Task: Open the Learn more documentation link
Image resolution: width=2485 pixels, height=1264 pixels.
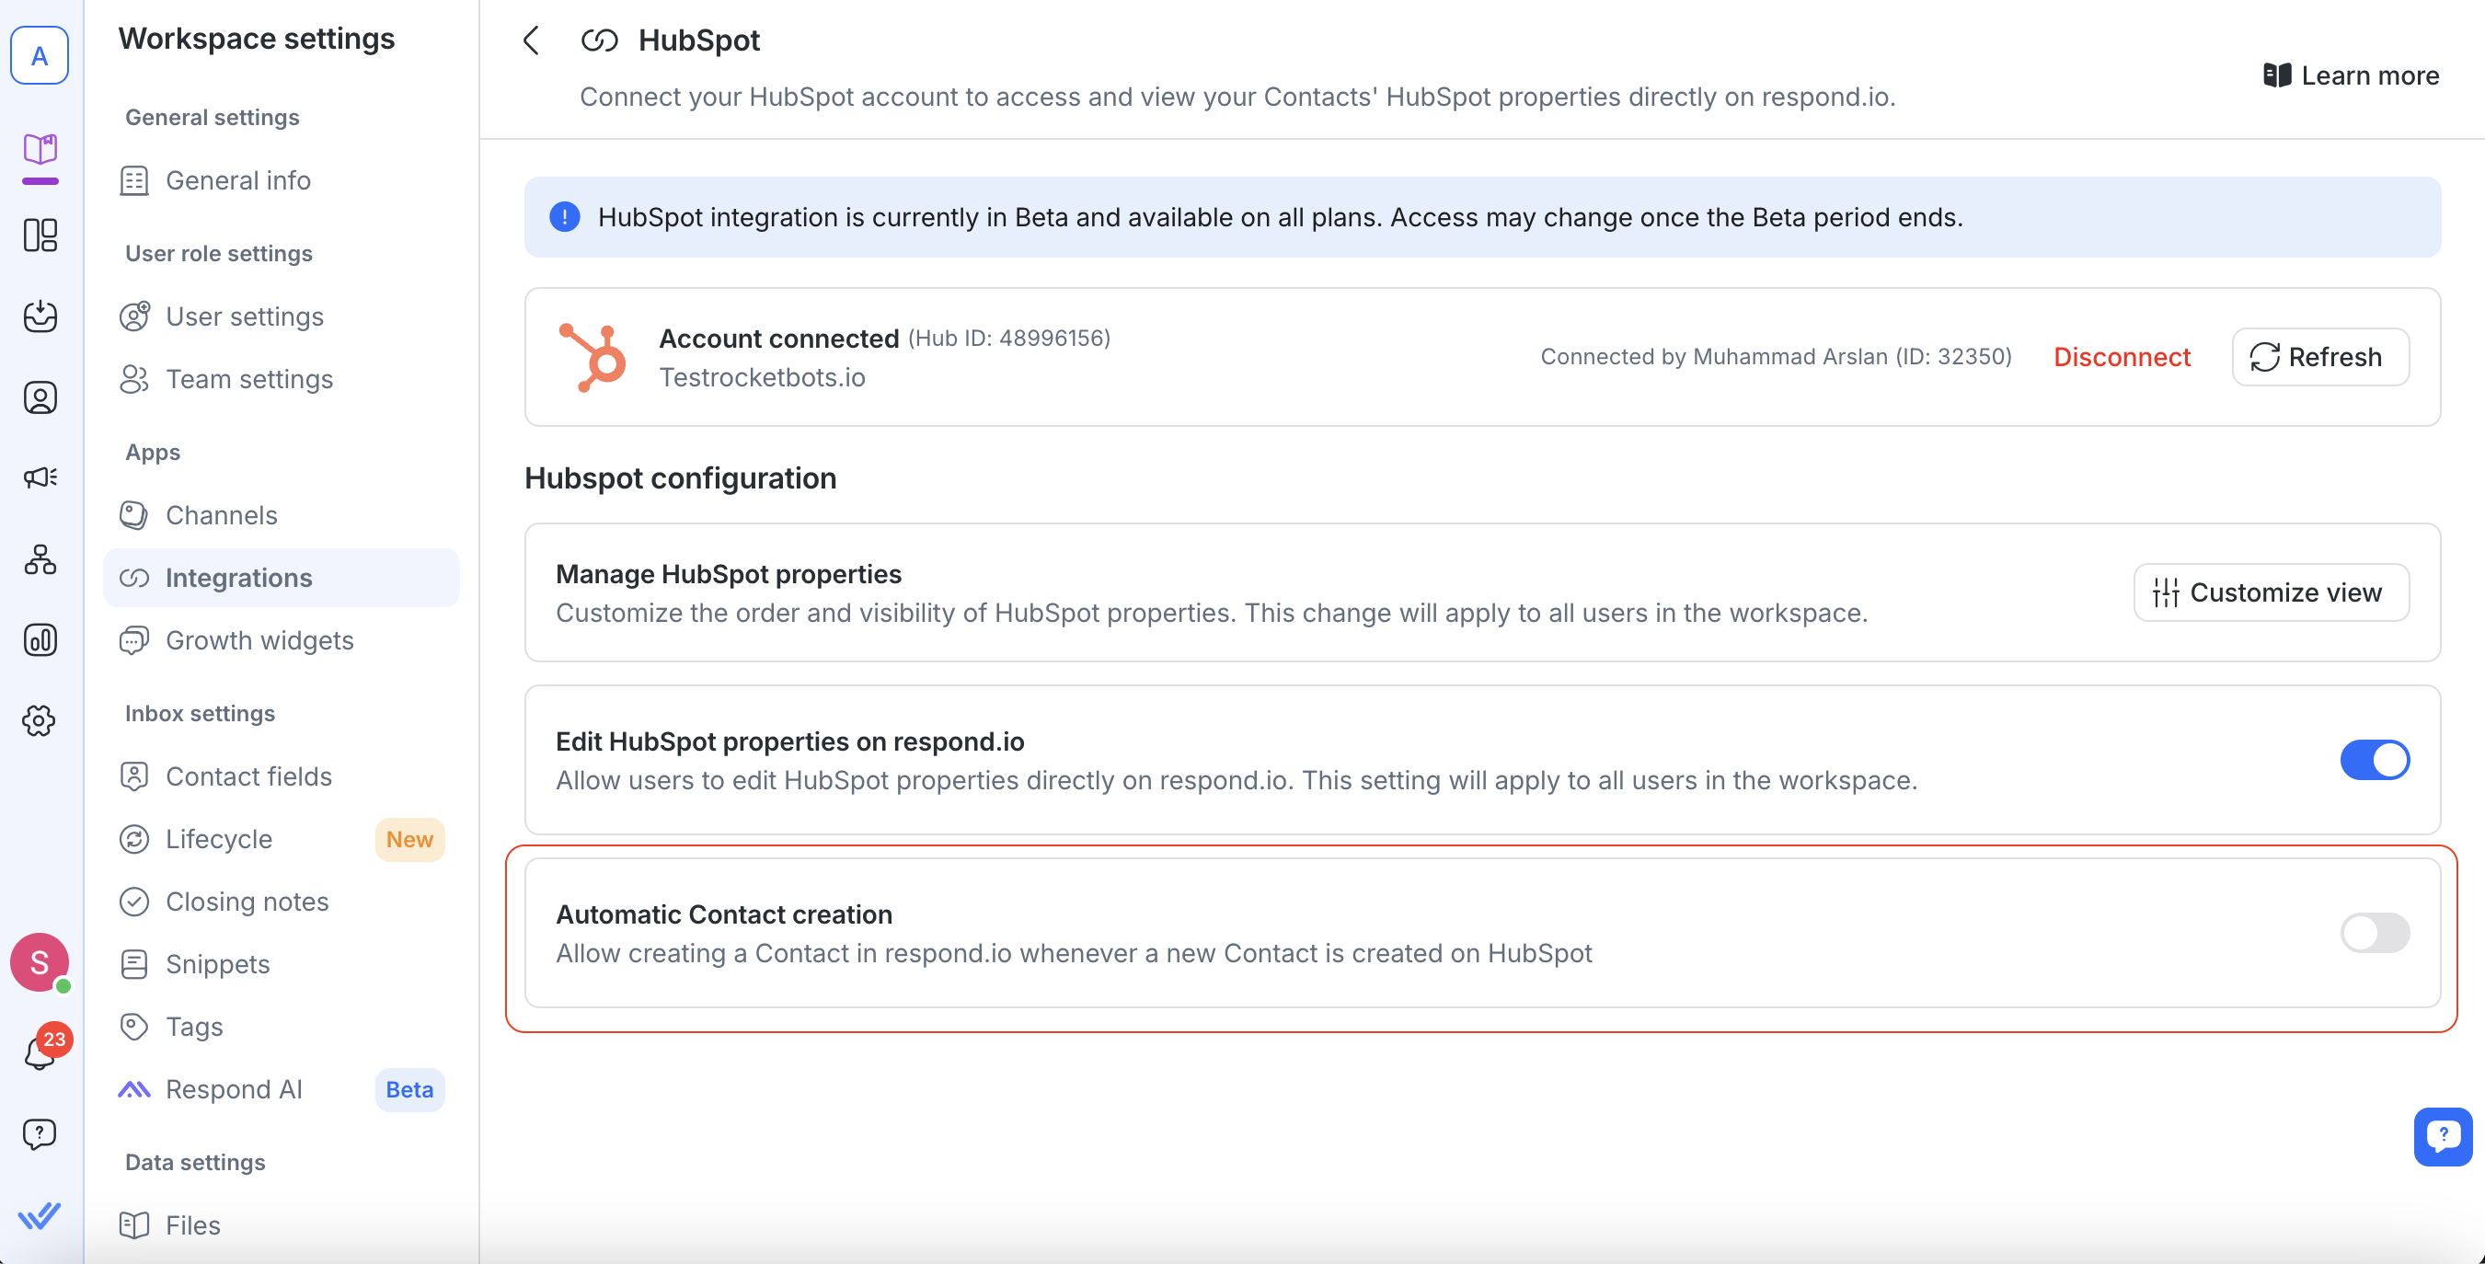Action: coord(2351,75)
